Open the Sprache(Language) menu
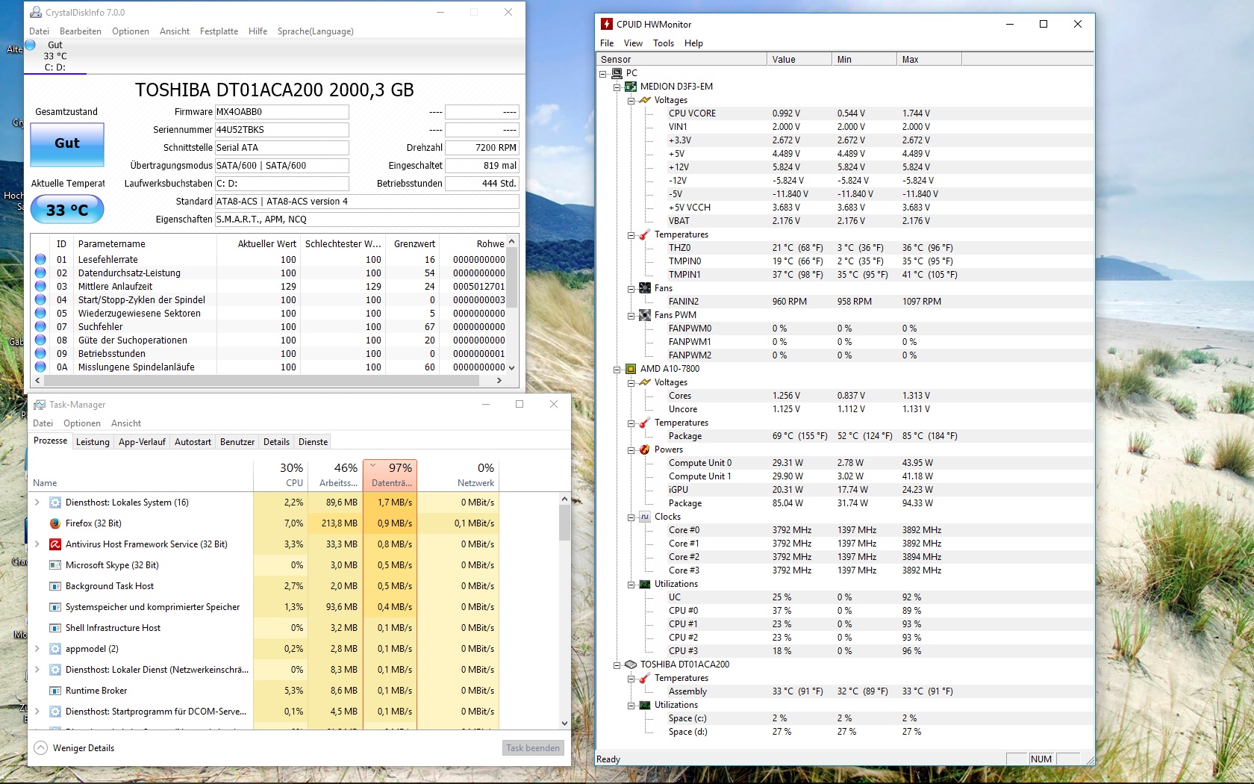Image resolution: width=1254 pixels, height=784 pixels. (315, 31)
